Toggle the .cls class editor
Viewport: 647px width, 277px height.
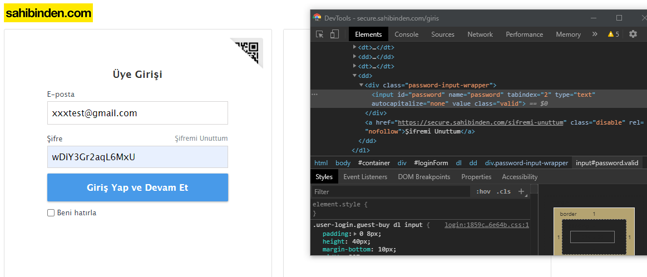click(x=503, y=191)
